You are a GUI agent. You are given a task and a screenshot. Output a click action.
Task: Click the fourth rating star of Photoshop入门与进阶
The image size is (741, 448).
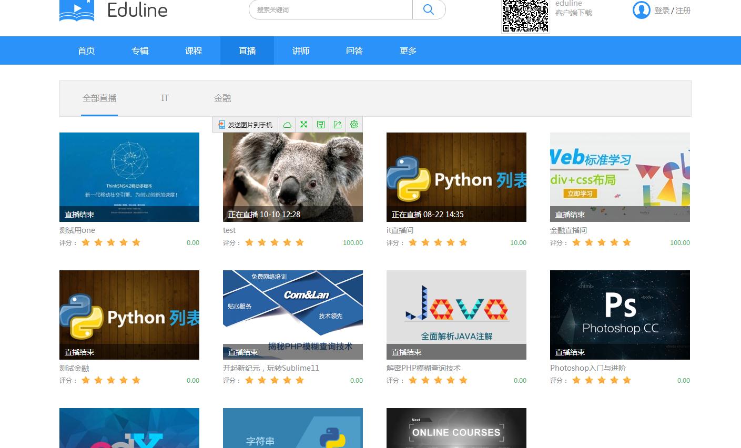point(614,380)
